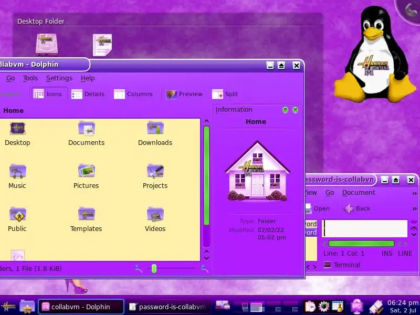Screen dimensions: 420x315
Task: Switch to collabvm - Dolphin taskbar entry
Action: point(81,307)
